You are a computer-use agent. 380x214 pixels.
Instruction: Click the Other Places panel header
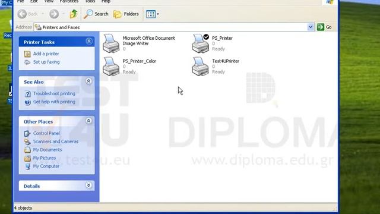[57, 121]
